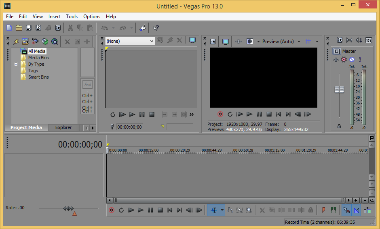The height and width of the screenshot is (229, 380).
Task: Toggle Loop Playback in timeline transport
Action: [x=121, y=210]
